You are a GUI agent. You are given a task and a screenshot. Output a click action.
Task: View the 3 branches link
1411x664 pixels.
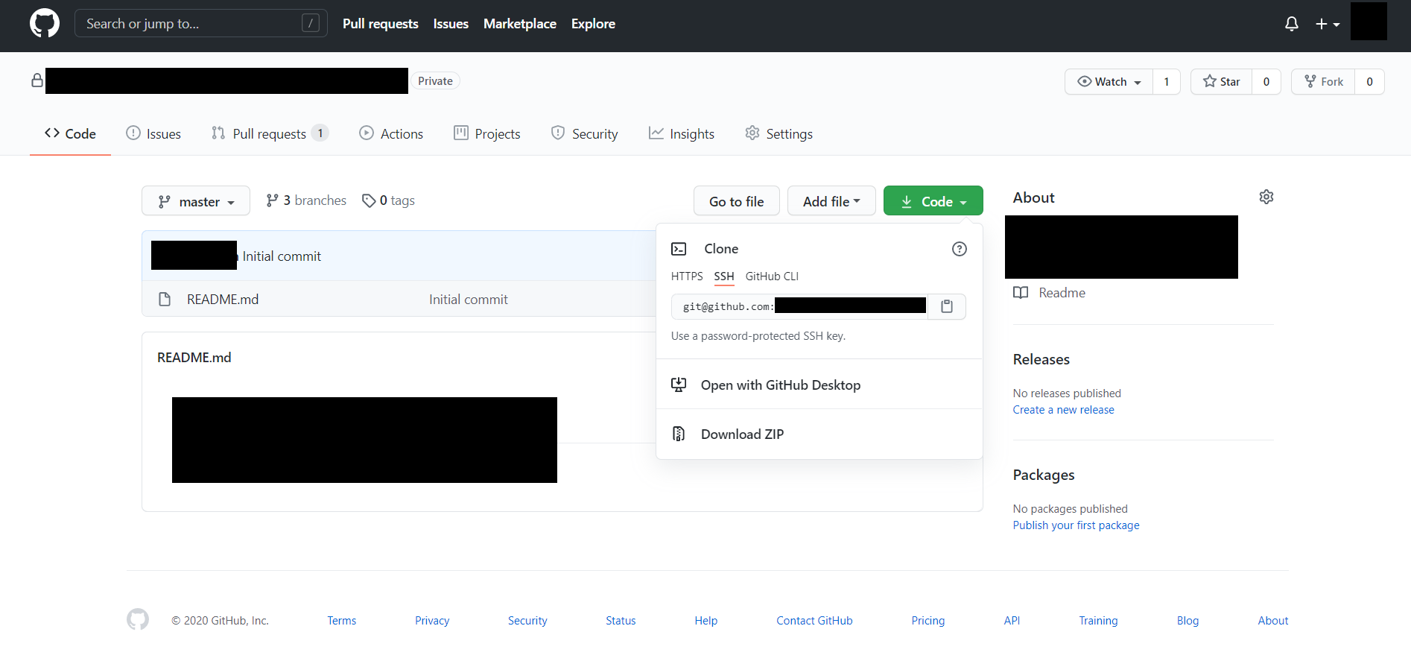pyautogui.click(x=306, y=200)
